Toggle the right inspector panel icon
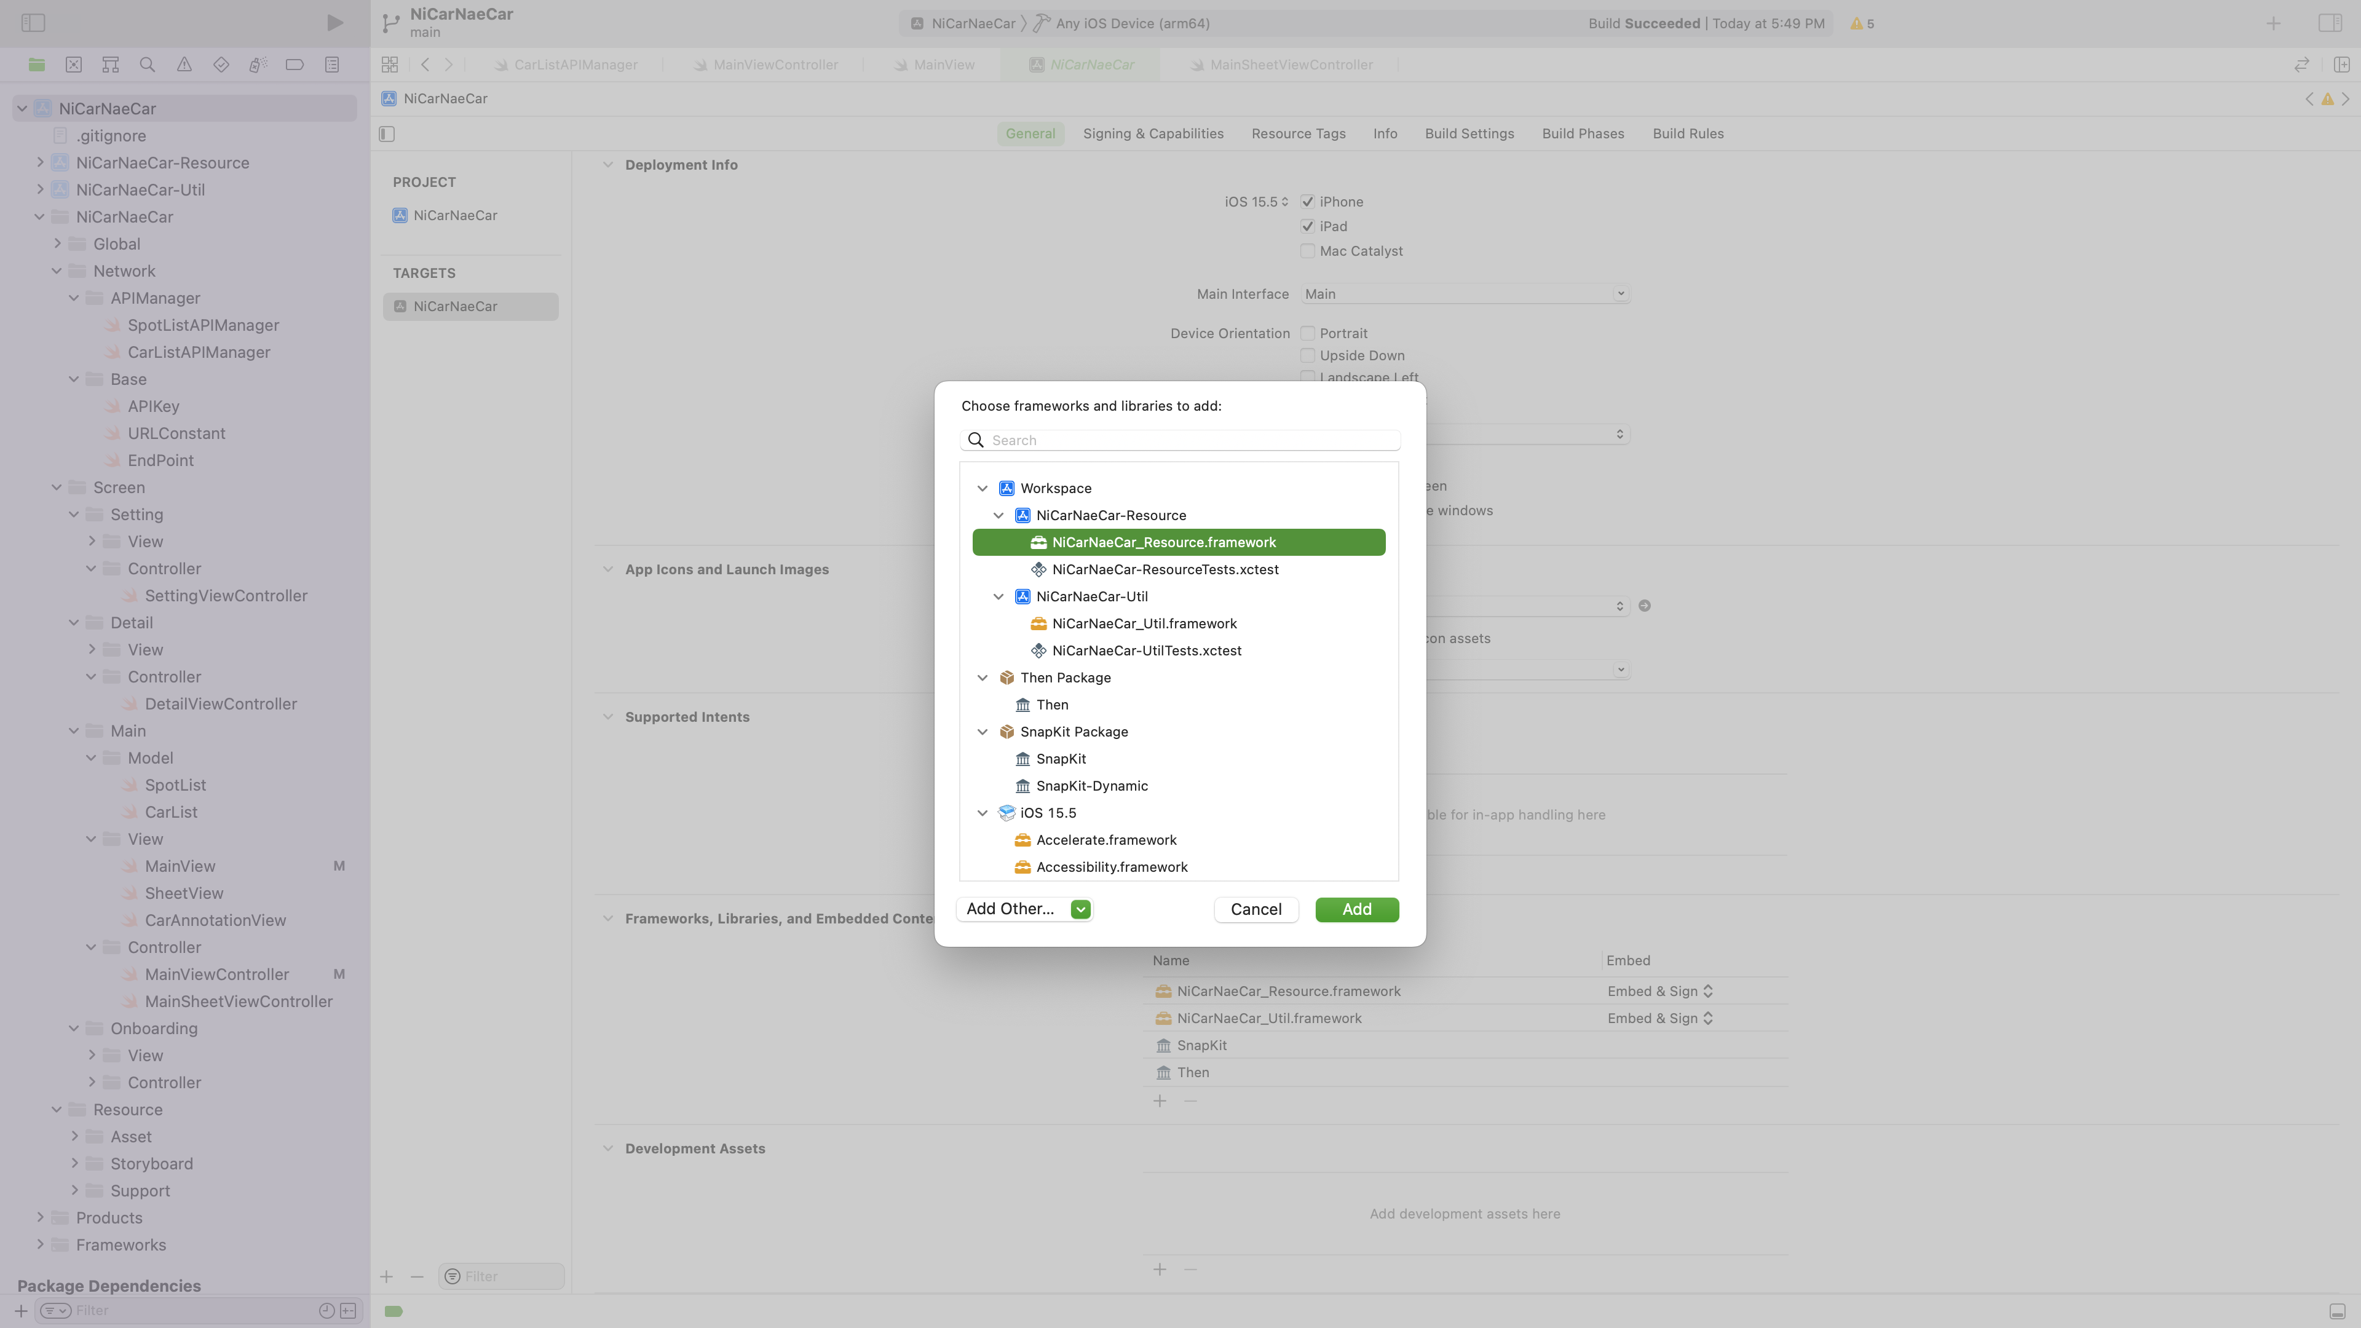2361x1328 pixels. (x=2329, y=23)
